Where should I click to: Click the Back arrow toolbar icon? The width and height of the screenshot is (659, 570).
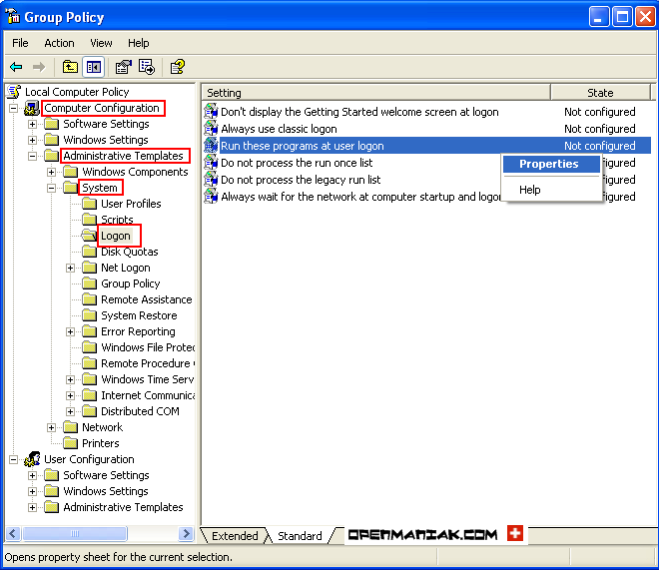[16, 67]
